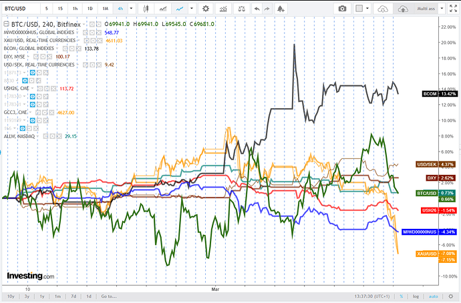This screenshot has height=303, width=461.
Task: Toggle auto scale
Action: coord(434,296)
